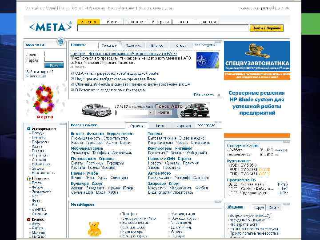The width and height of the screenshot is (320, 240).
Task: Click Чат in the sidebar list
Action: (x=35, y=196)
